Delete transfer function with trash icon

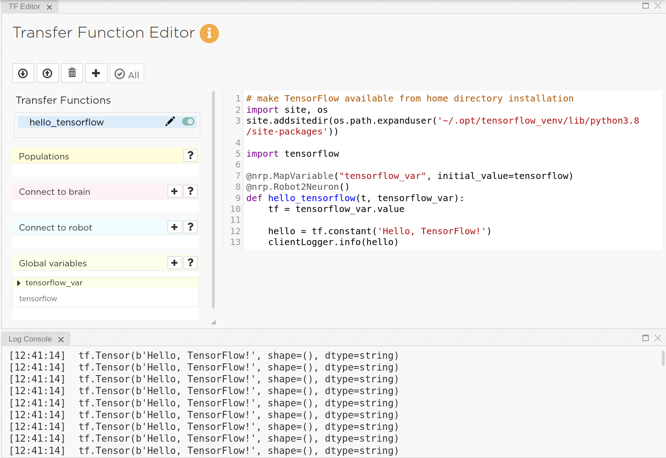coord(72,73)
